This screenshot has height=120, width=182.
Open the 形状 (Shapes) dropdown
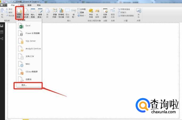[81, 15]
